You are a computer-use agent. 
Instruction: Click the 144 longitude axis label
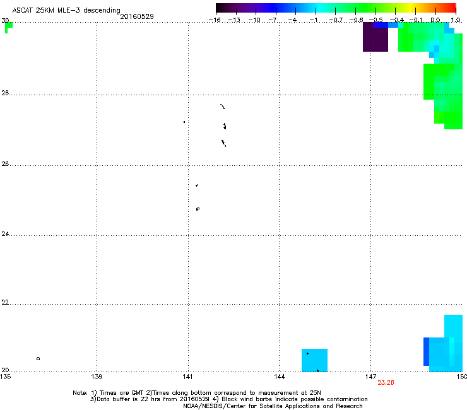[280, 377]
